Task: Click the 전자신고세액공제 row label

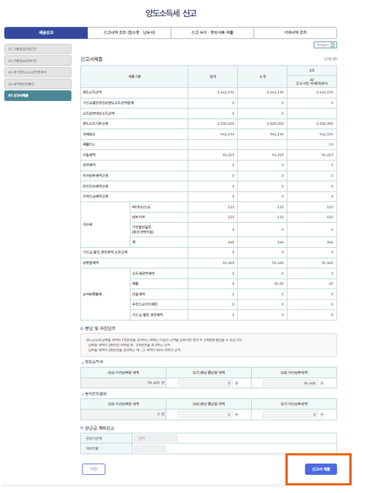Action: click(x=96, y=197)
